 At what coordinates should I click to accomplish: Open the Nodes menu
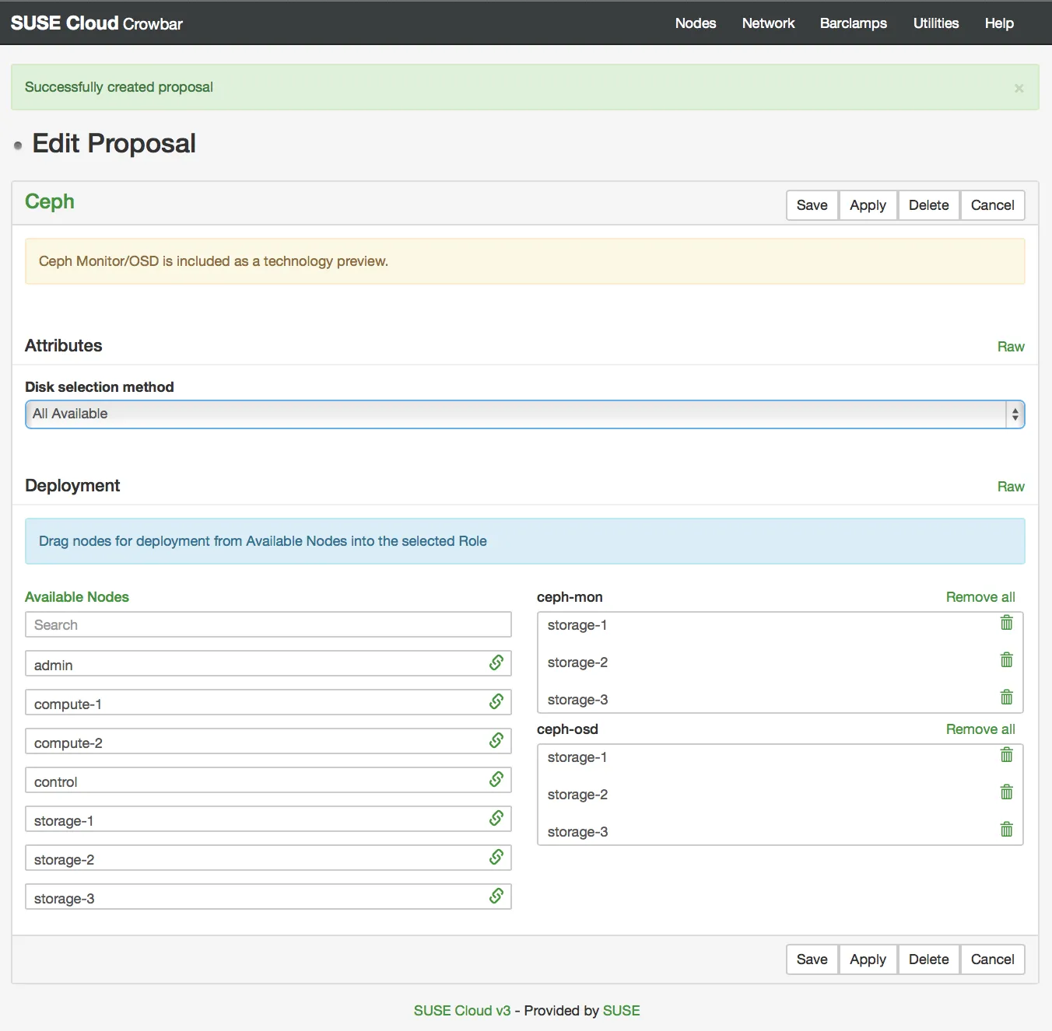(696, 23)
